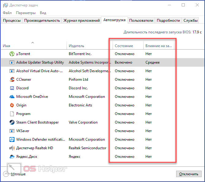Select the Диспетчер Realtek HD name
Screen dimensions: 205x182
pos(34,148)
